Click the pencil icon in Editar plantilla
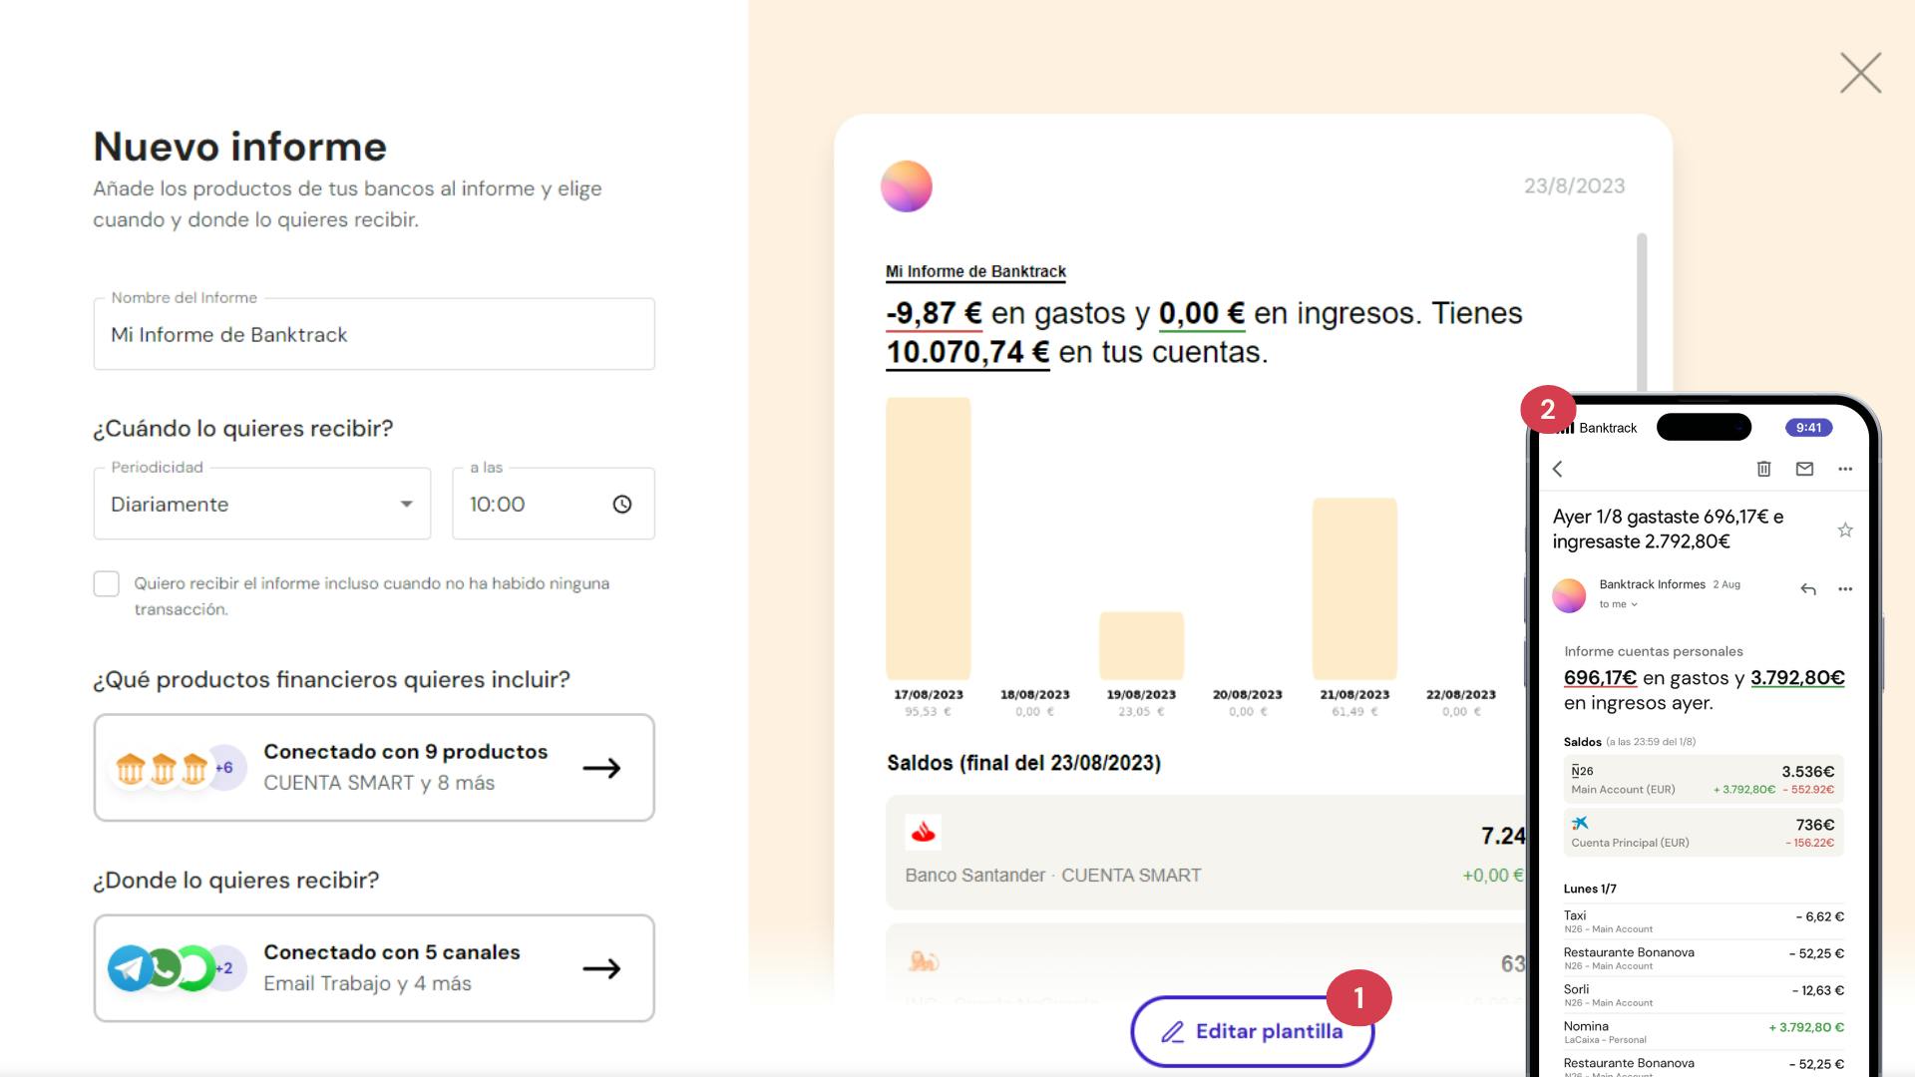 [x=1173, y=1032]
